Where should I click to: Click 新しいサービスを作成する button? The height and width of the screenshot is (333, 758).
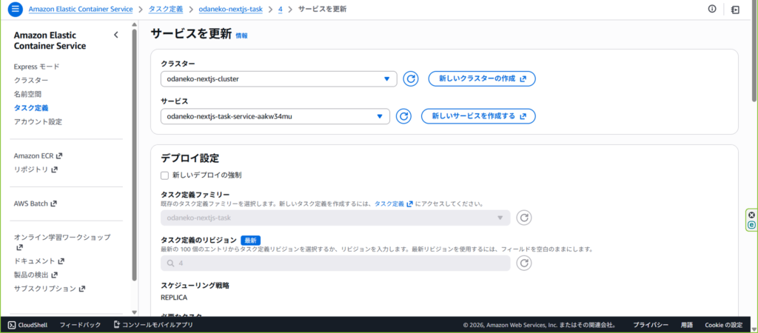pos(477,116)
